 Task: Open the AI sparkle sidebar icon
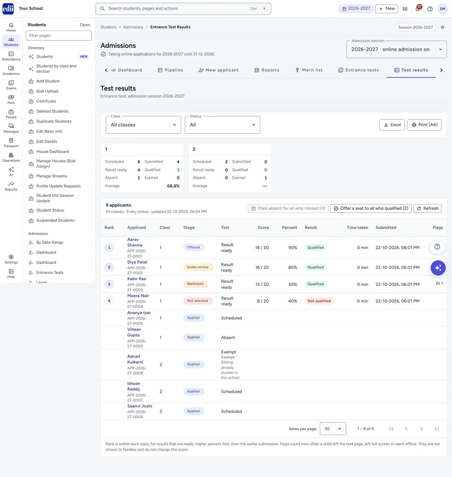(11, 172)
